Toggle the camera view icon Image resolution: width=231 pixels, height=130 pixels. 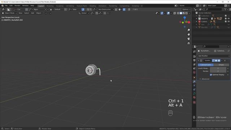click(188, 39)
